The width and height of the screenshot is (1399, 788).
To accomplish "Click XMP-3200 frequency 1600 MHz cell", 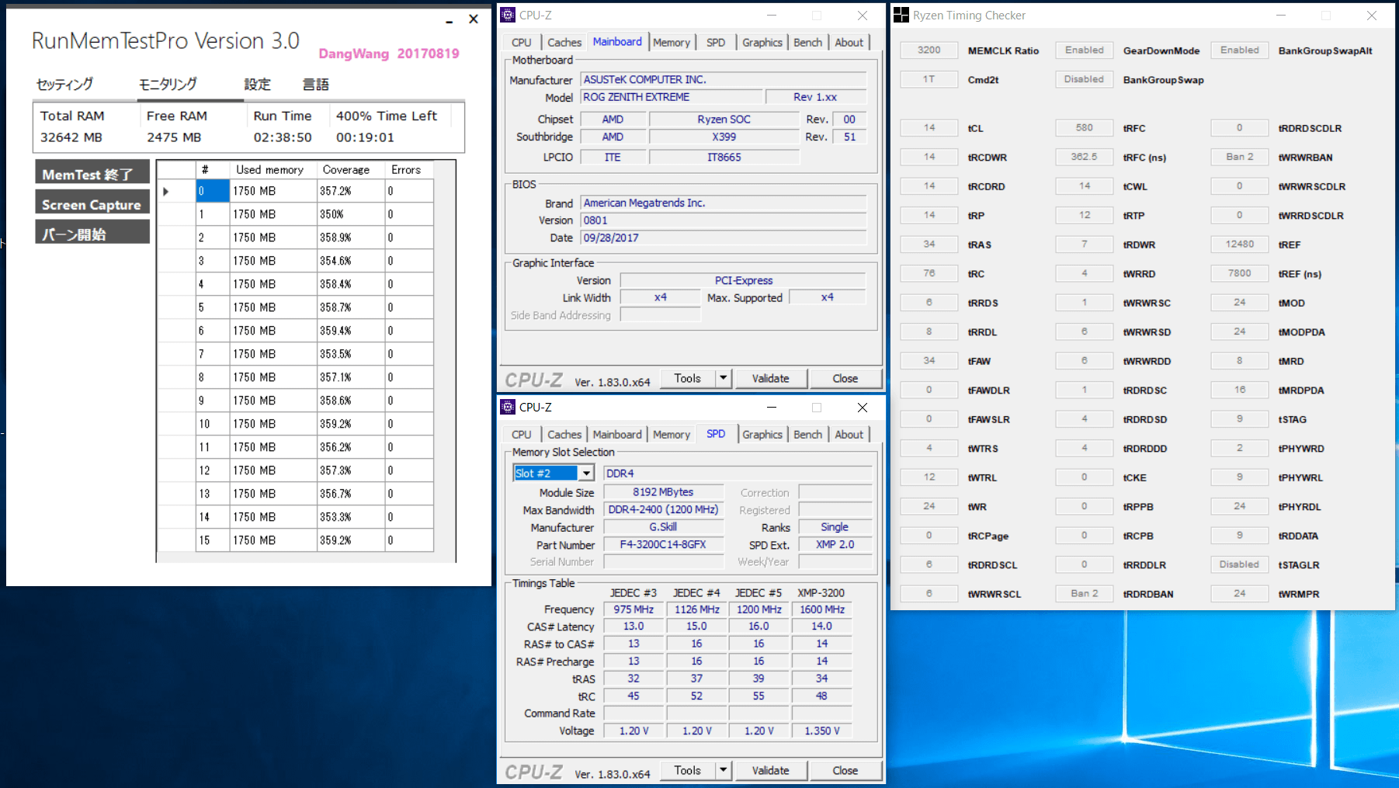I will (822, 609).
